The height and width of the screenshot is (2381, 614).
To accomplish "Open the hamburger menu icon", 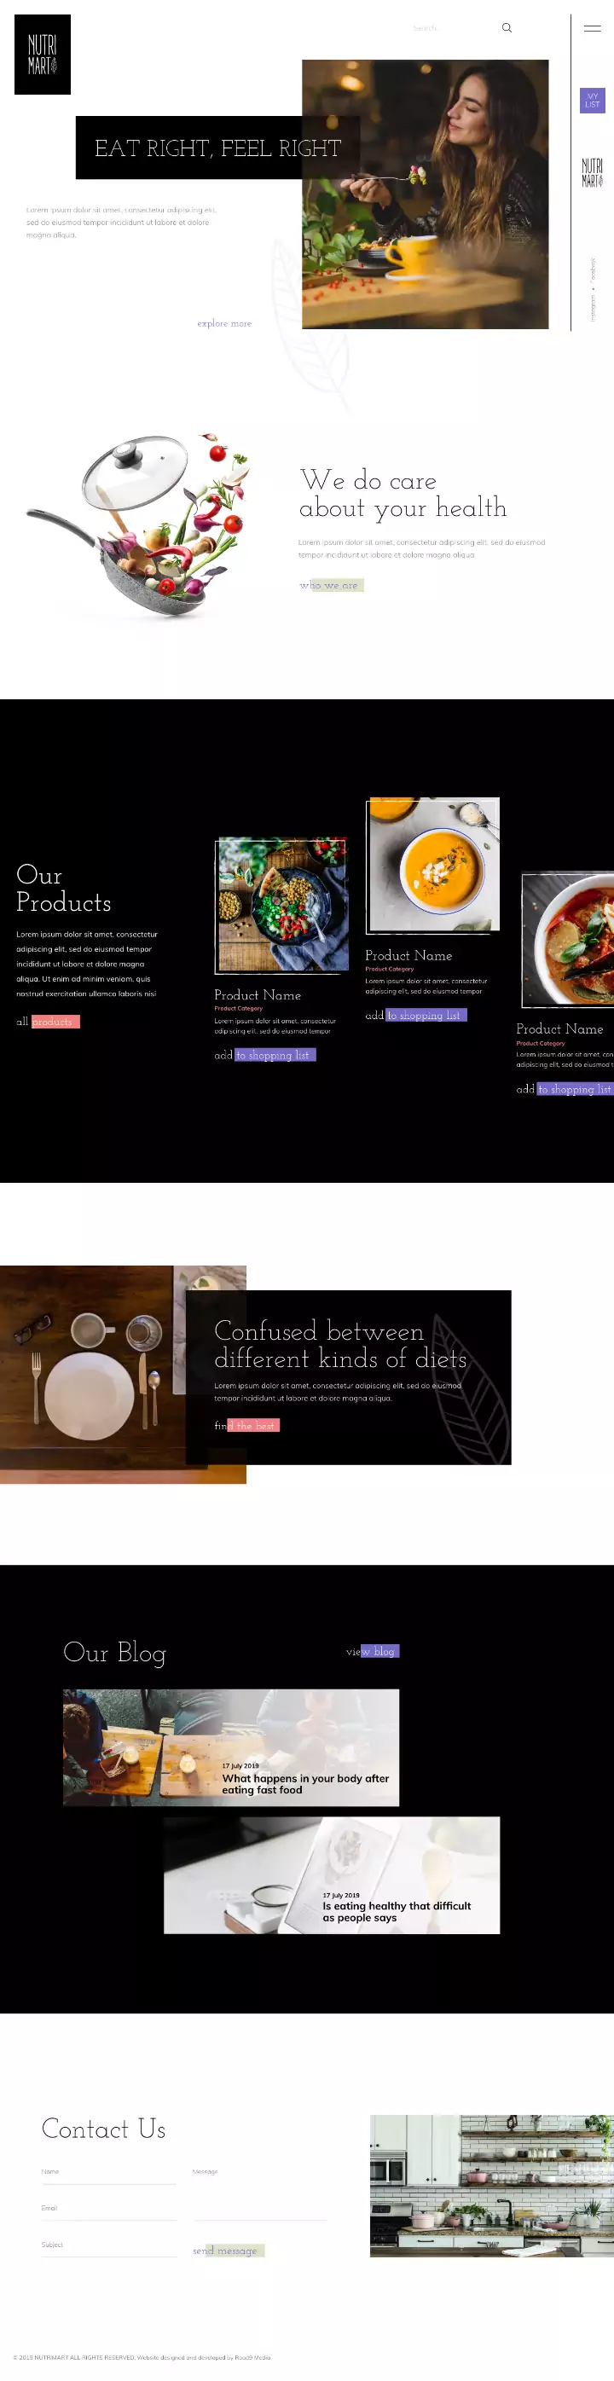I will (x=593, y=29).
